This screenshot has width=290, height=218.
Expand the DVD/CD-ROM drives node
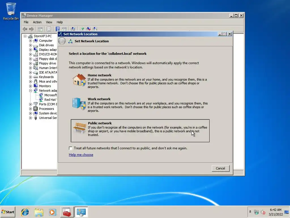pos(30,54)
